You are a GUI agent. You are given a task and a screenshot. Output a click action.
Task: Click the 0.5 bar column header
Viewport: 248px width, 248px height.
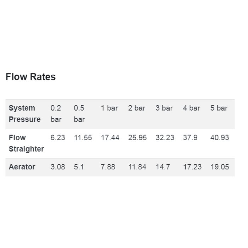click(79, 114)
